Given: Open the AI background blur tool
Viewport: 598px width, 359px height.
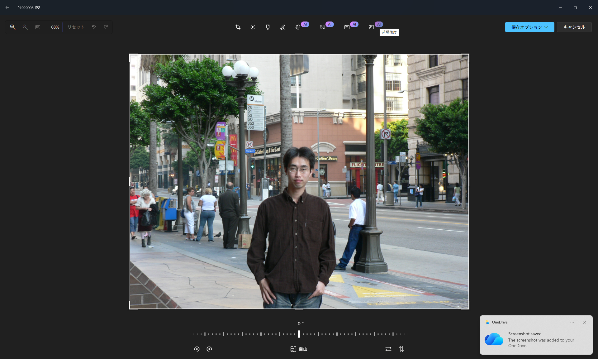Looking at the screenshot, I should [x=322, y=27].
